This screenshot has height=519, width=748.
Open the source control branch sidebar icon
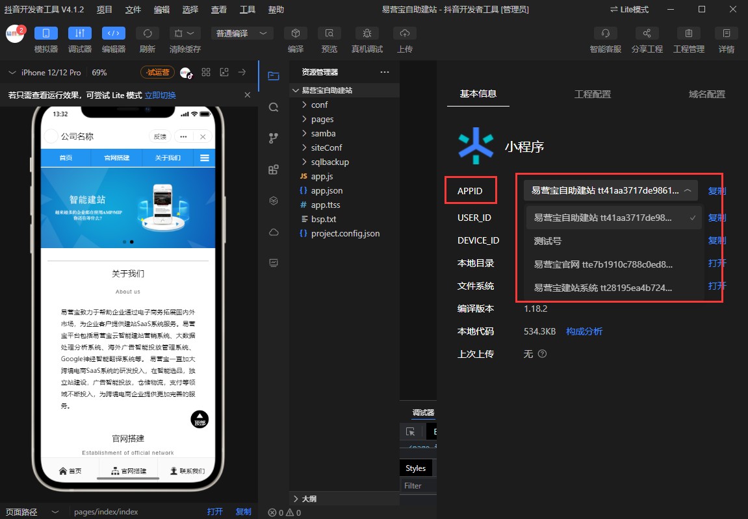(x=274, y=138)
